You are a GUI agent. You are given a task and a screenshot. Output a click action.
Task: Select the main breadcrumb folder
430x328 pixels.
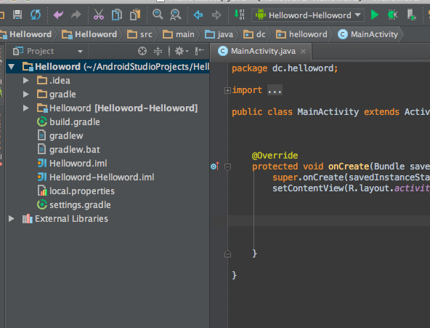[179, 34]
